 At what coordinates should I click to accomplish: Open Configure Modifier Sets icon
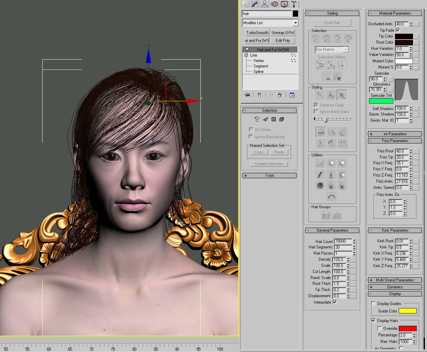pos(292,95)
